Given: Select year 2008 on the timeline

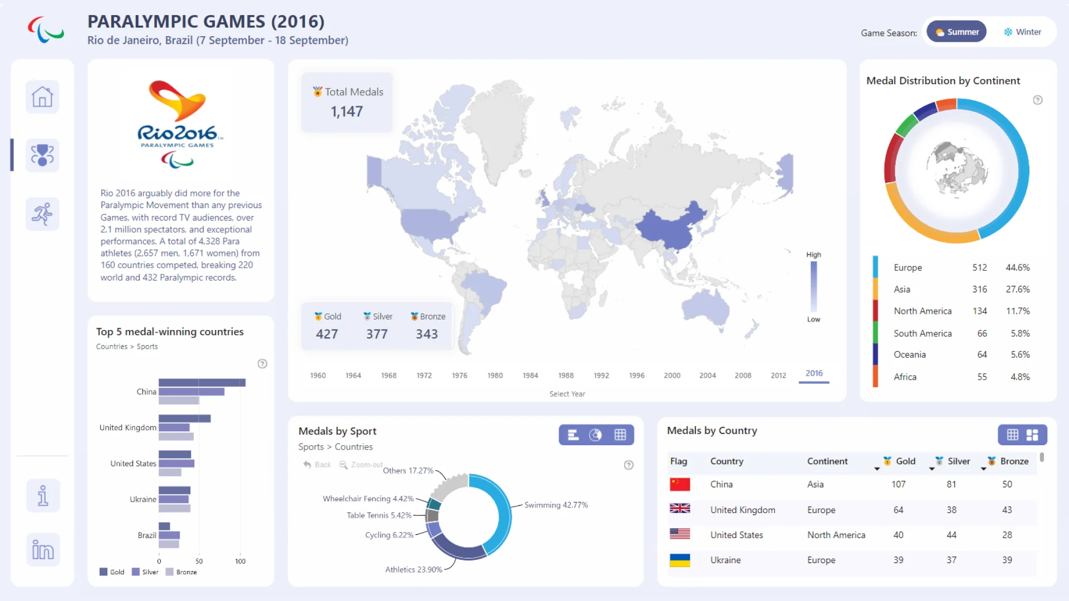Looking at the screenshot, I should [743, 376].
